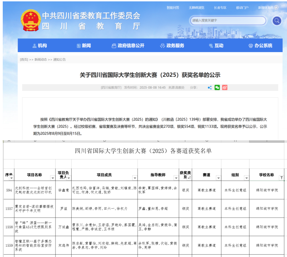Open the 互动 navigation menu
Image resolution: width=287 pixels, height=257 pixels.
(x=216, y=46)
